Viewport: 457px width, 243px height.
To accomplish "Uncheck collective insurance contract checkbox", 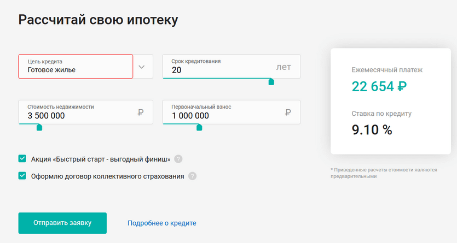I will coord(22,176).
